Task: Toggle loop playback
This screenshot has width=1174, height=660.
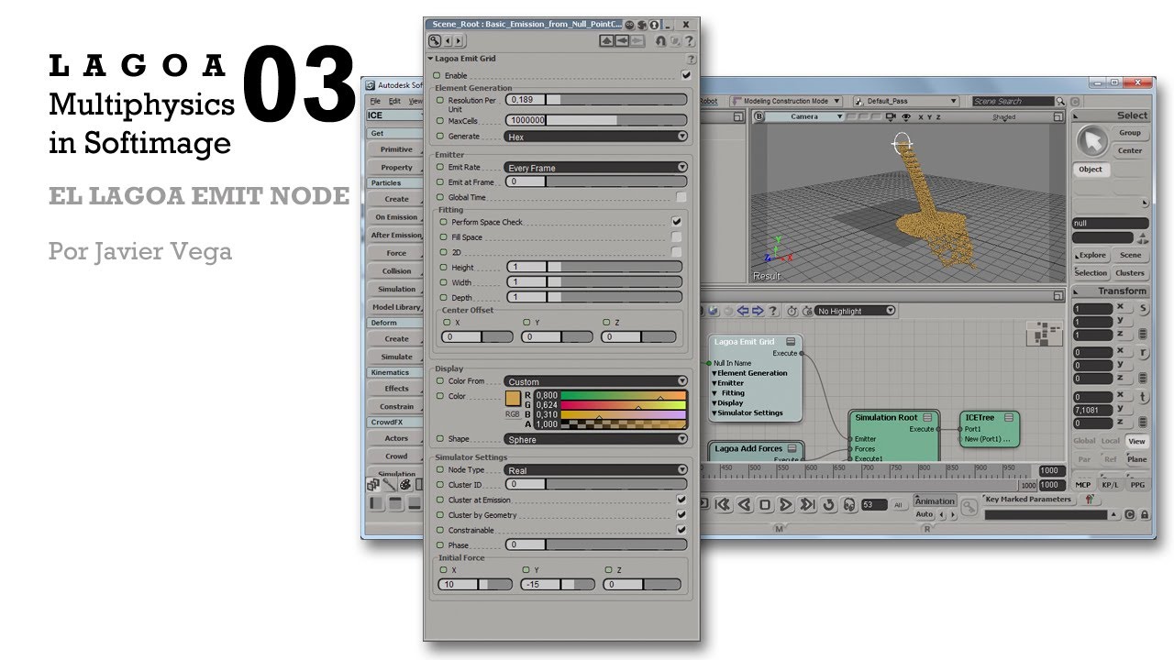Action: tap(828, 504)
